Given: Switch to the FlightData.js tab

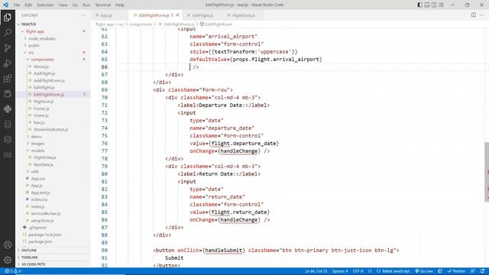Looking at the screenshot, I should click(244, 15).
